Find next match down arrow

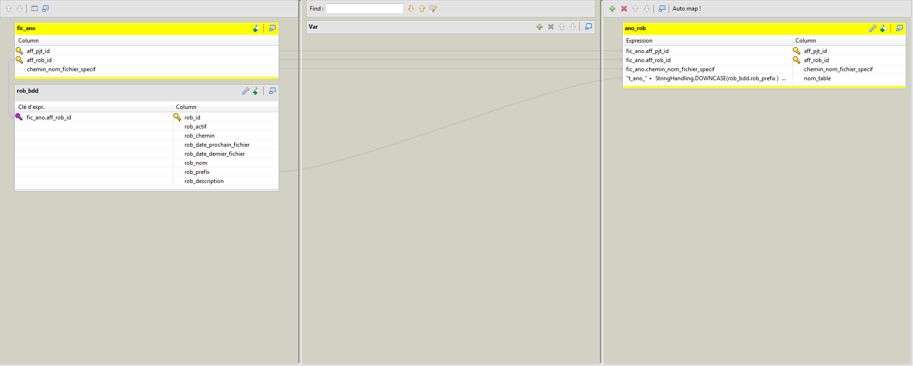(411, 9)
